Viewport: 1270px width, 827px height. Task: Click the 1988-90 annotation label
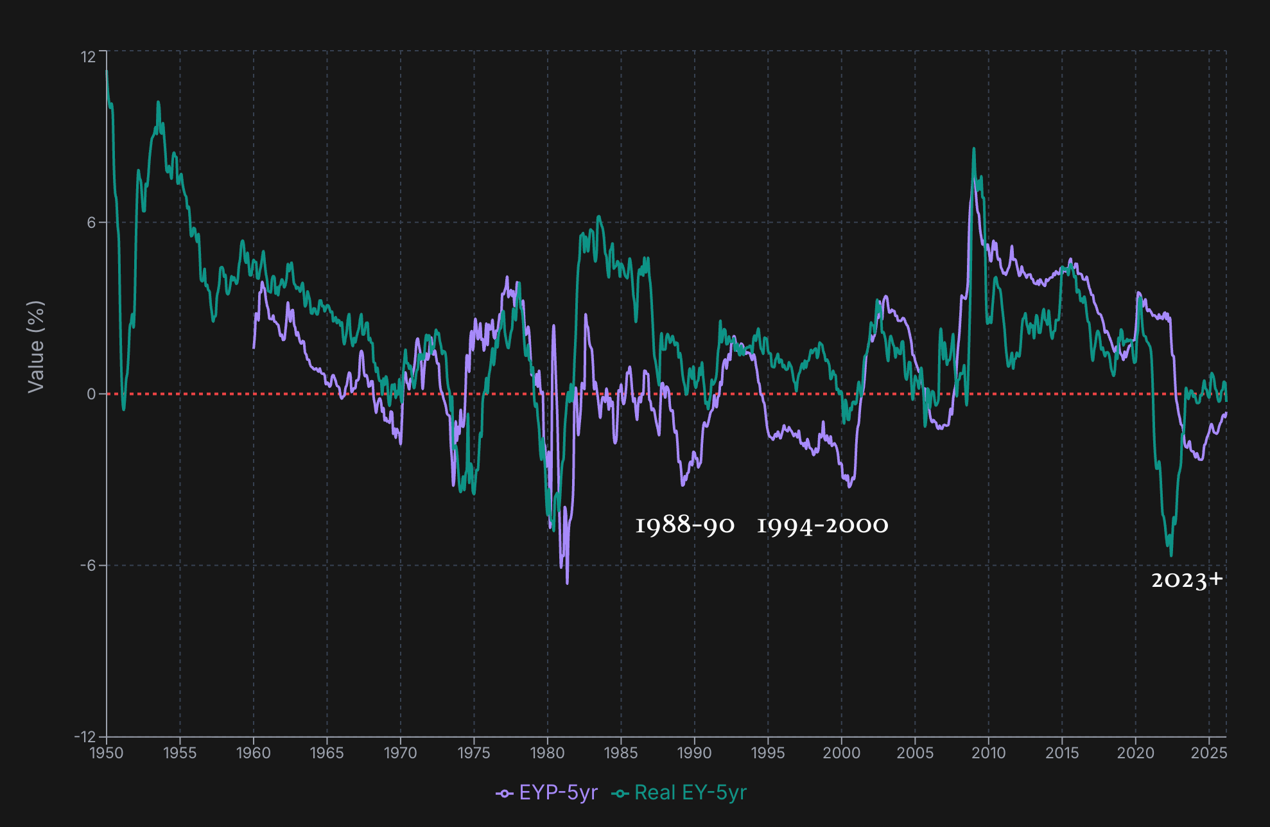point(684,525)
